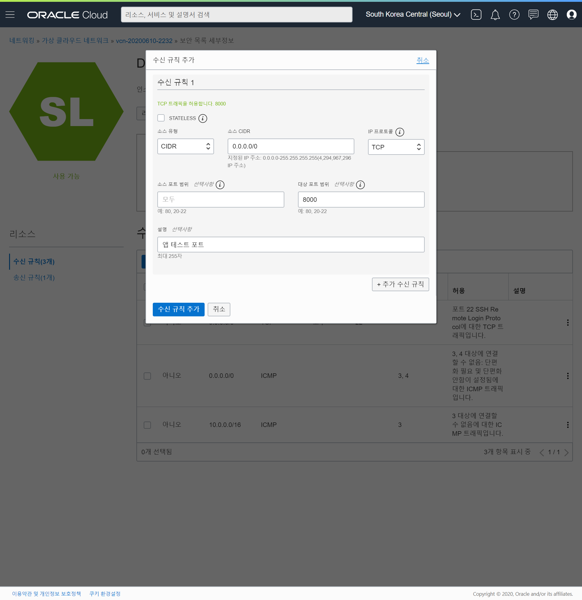The width and height of the screenshot is (582, 600).
Task: Click the + 추가 수신 규칙 button
Action: (x=400, y=284)
